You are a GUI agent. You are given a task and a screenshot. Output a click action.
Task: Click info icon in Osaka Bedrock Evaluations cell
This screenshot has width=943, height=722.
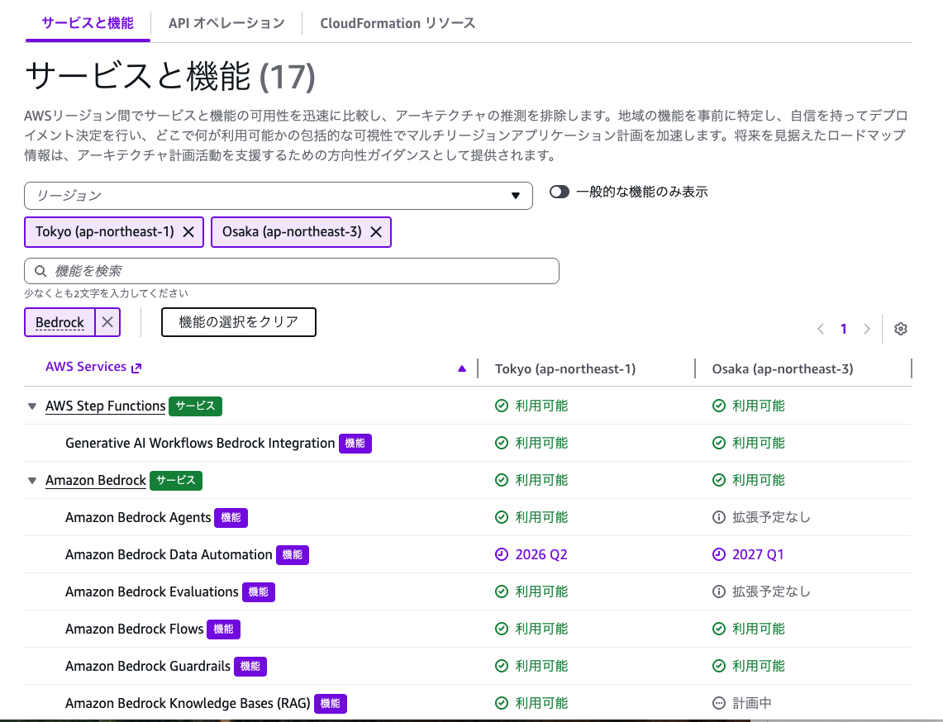click(719, 592)
